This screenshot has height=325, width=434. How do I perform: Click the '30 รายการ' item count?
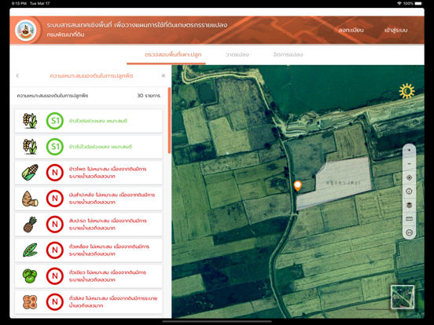tap(149, 96)
